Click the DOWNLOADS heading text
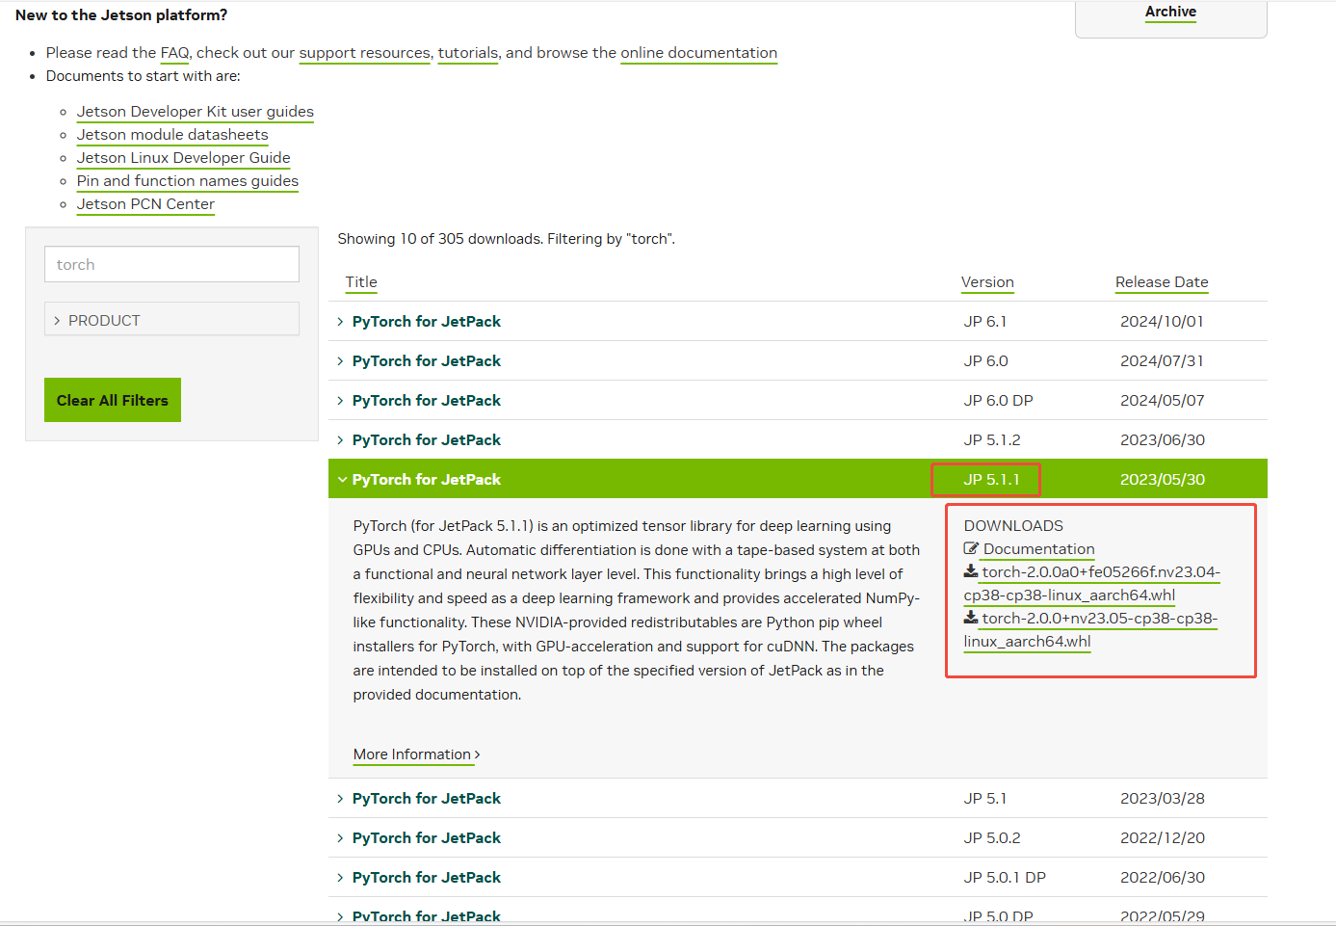Image resolution: width=1336 pixels, height=926 pixels. 1013,526
